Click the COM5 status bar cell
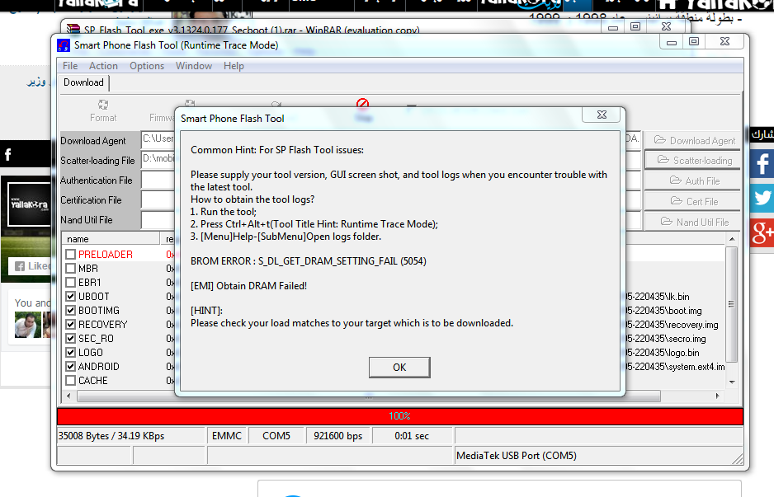The image size is (774, 497). 276,436
